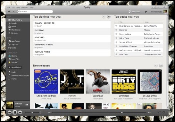The image size is (175, 122).
Task: Click the volume speaker icon
Action: [40, 112]
